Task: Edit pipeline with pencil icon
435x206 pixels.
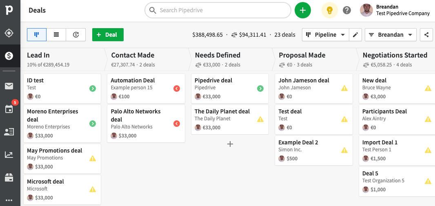Action: coord(355,35)
